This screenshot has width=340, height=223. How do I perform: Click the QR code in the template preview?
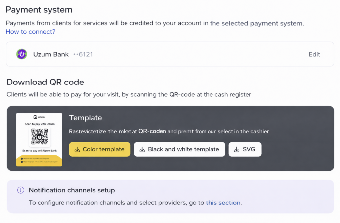pyautogui.click(x=39, y=137)
